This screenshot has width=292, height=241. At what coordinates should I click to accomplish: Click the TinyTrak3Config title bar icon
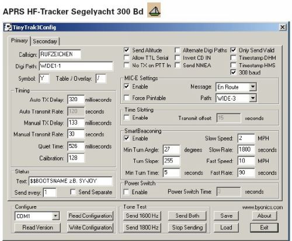click(x=8, y=27)
